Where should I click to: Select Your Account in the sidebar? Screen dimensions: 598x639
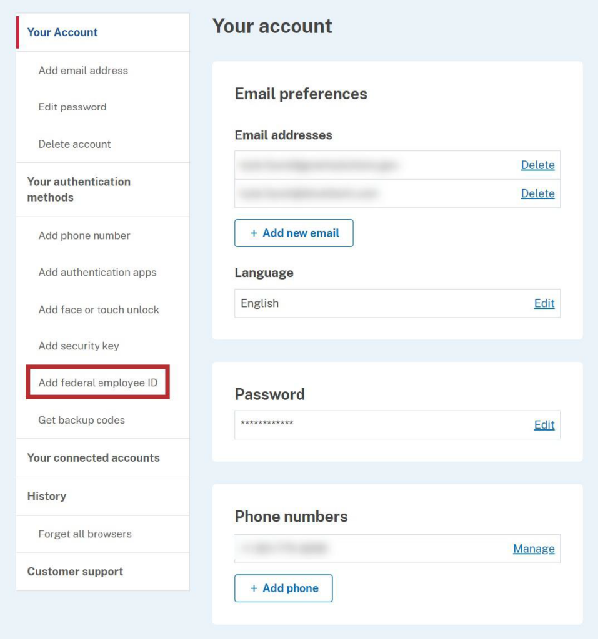pyautogui.click(x=62, y=32)
